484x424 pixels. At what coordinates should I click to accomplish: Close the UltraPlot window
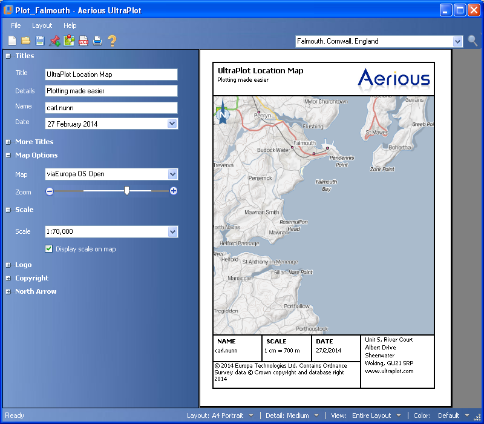coord(474,10)
